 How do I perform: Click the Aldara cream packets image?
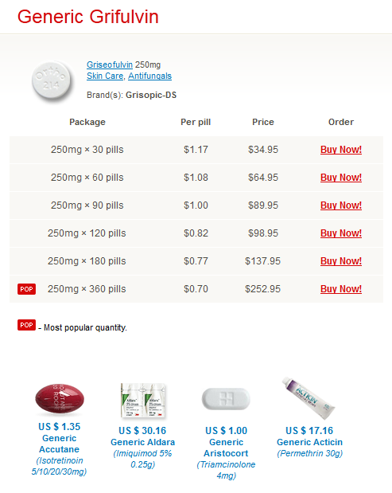pyautogui.click(x=143, y=401)
